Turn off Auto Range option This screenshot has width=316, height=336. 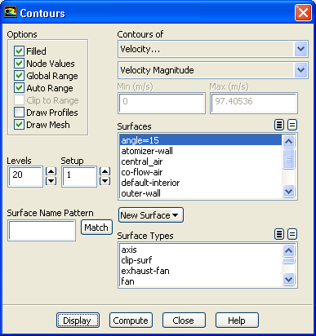[19, 88]
